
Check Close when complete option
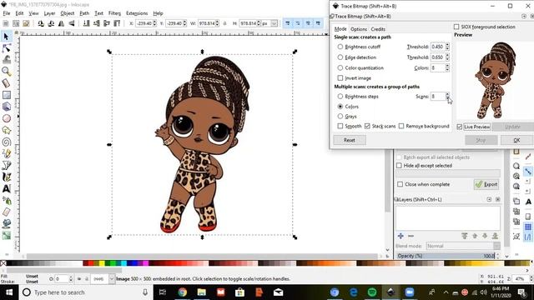pos(400,184)
